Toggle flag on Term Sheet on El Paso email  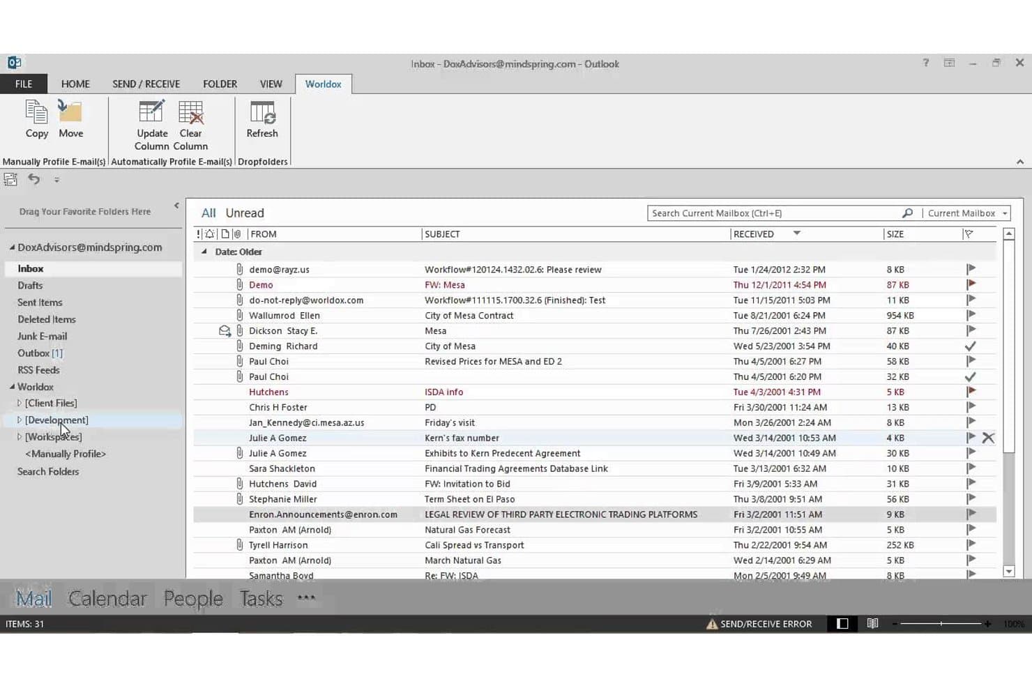click(x=971, y=499)
